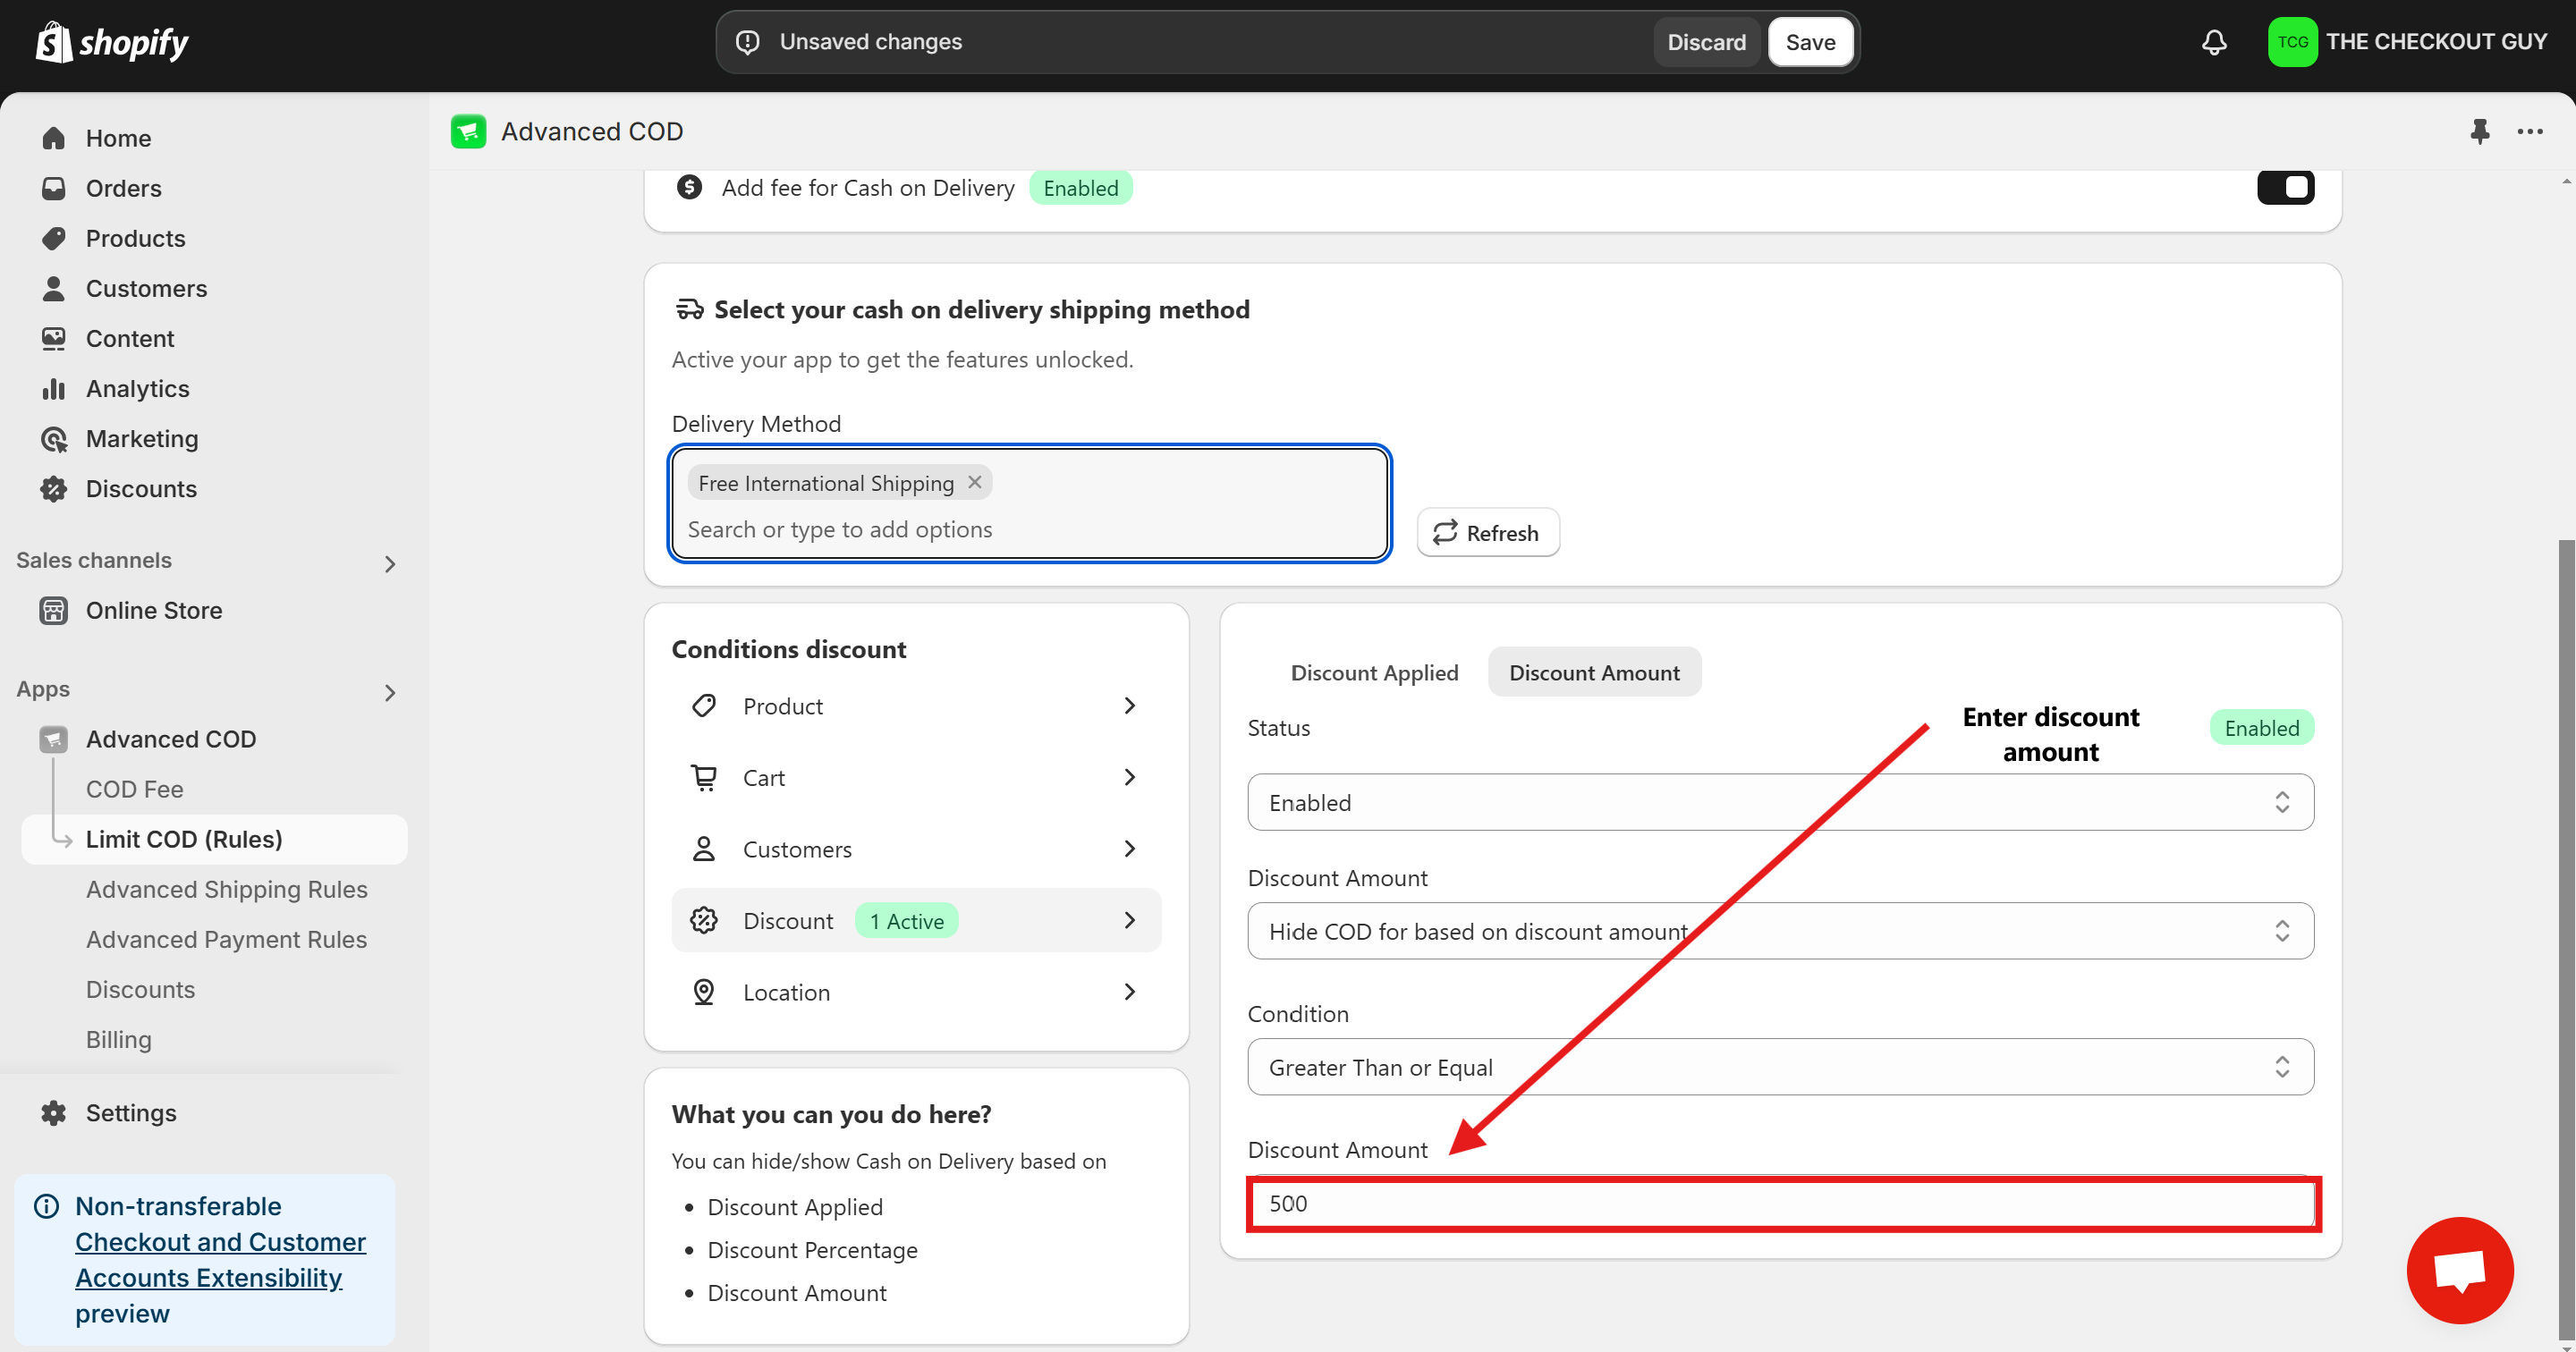Open the Condition dropdown Greater Than or Equal
This screenshot has width=2576, height=1352.
point(1780,1067)
